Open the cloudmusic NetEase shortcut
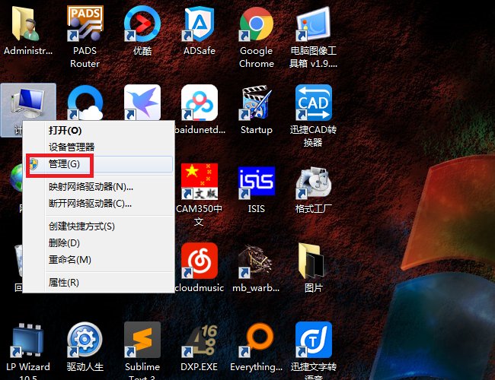495x380 pixels. tap(199, 261)
